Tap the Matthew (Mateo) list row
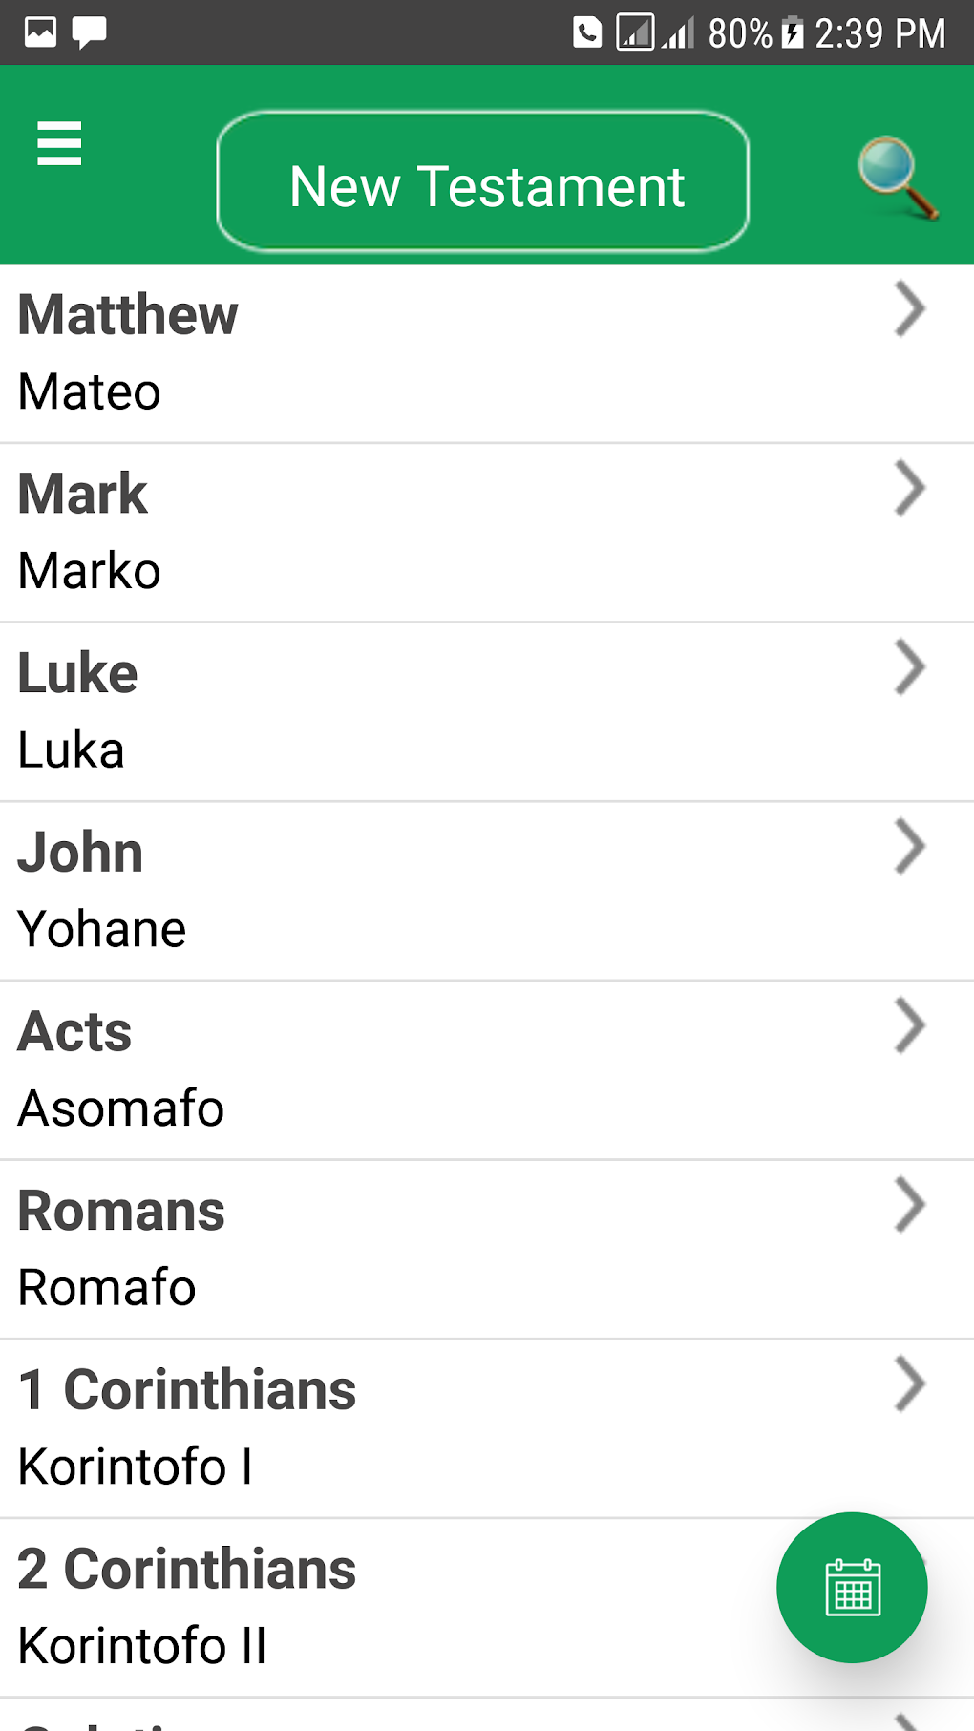The width and height of the screenshot is (974, 1731). click(382, 353)
